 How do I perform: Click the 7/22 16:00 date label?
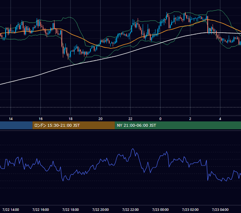[40, 209]
